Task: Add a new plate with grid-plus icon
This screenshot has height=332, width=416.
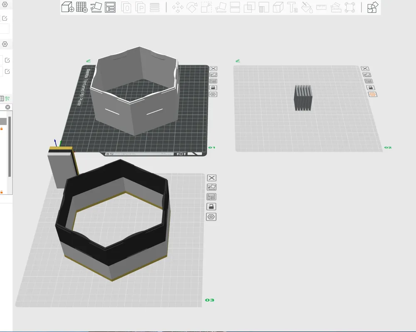Action: 82,7
